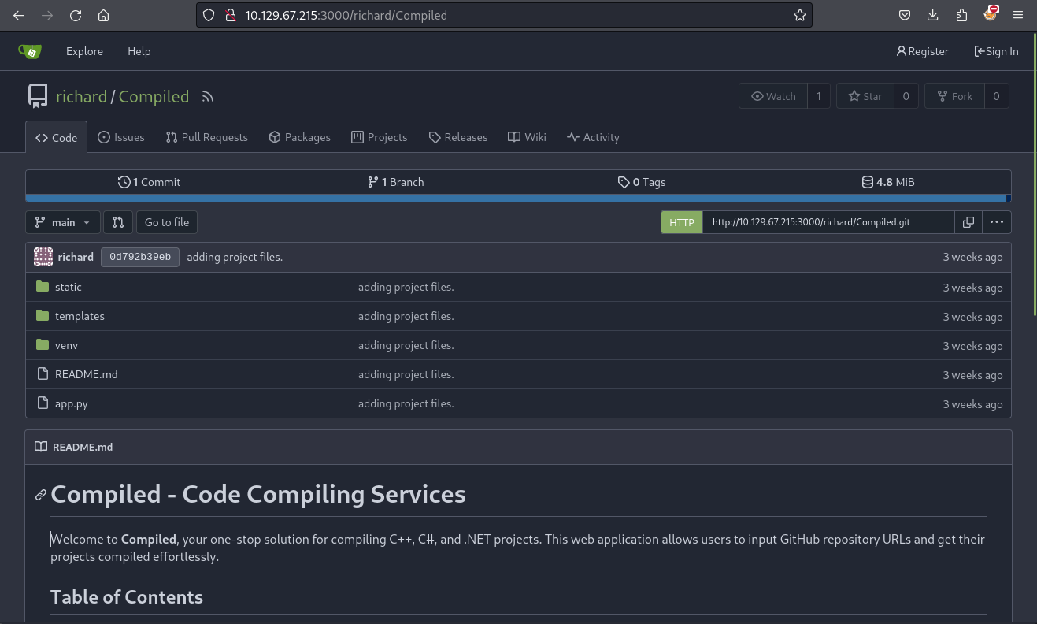The width and height of the screenshot is (1037, 624).
Task: Open the more clone options ellipsis
Action: tap(997, 222)
